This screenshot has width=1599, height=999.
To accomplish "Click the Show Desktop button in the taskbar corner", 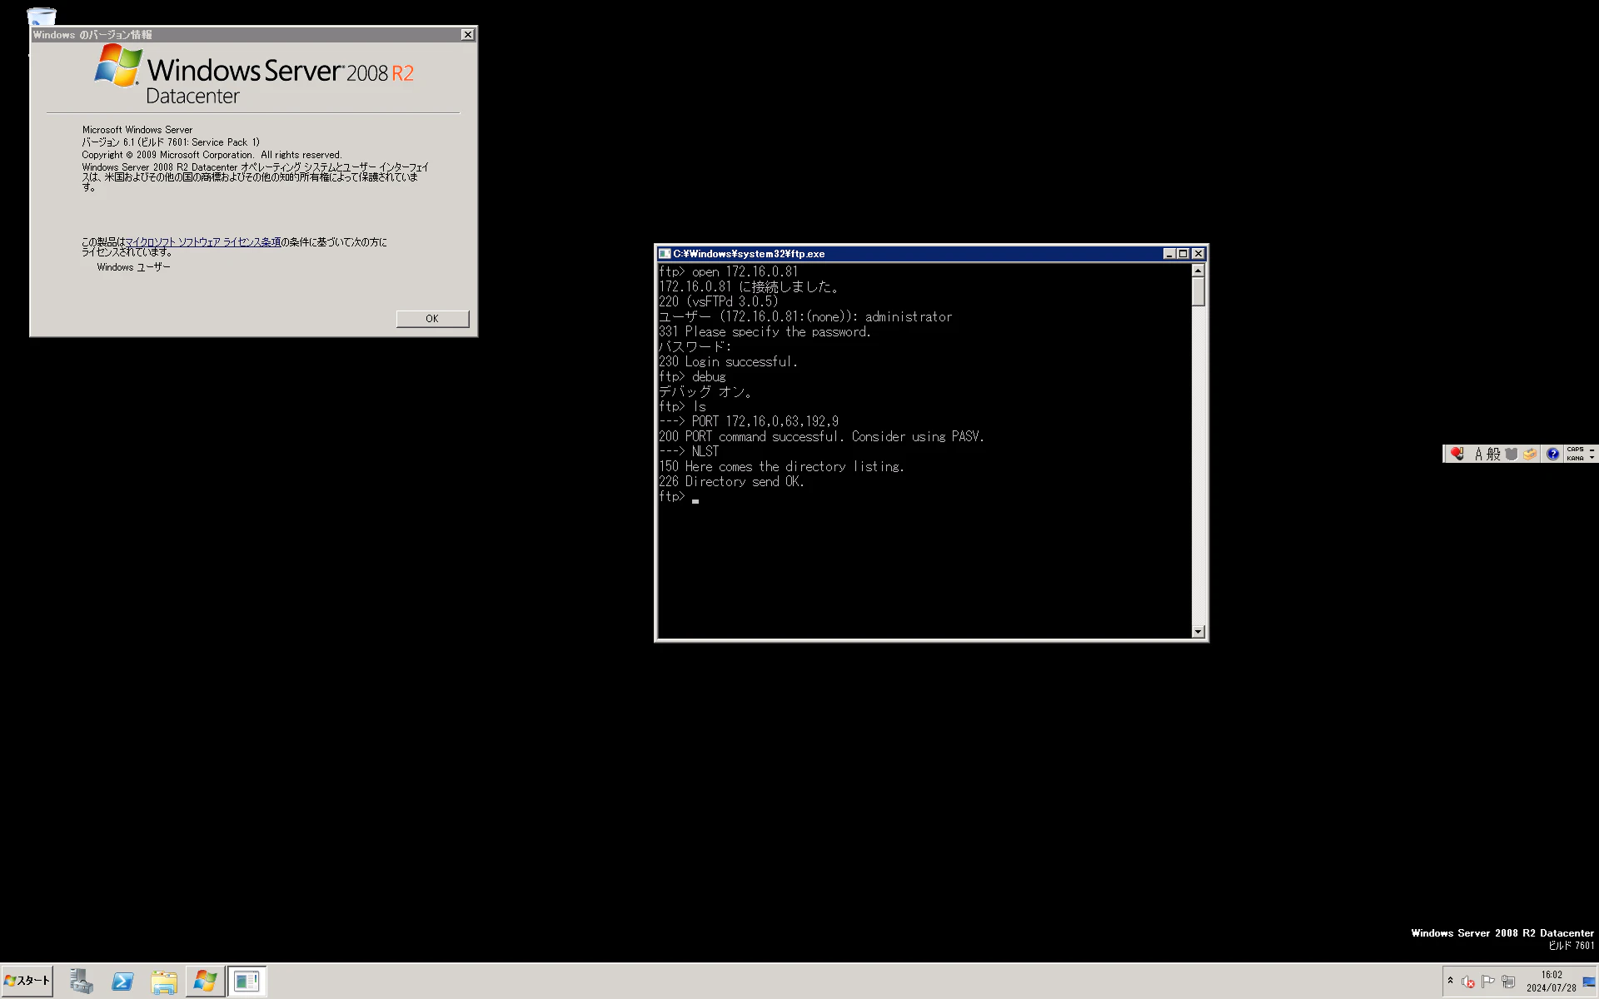I will click(1589, 982).
